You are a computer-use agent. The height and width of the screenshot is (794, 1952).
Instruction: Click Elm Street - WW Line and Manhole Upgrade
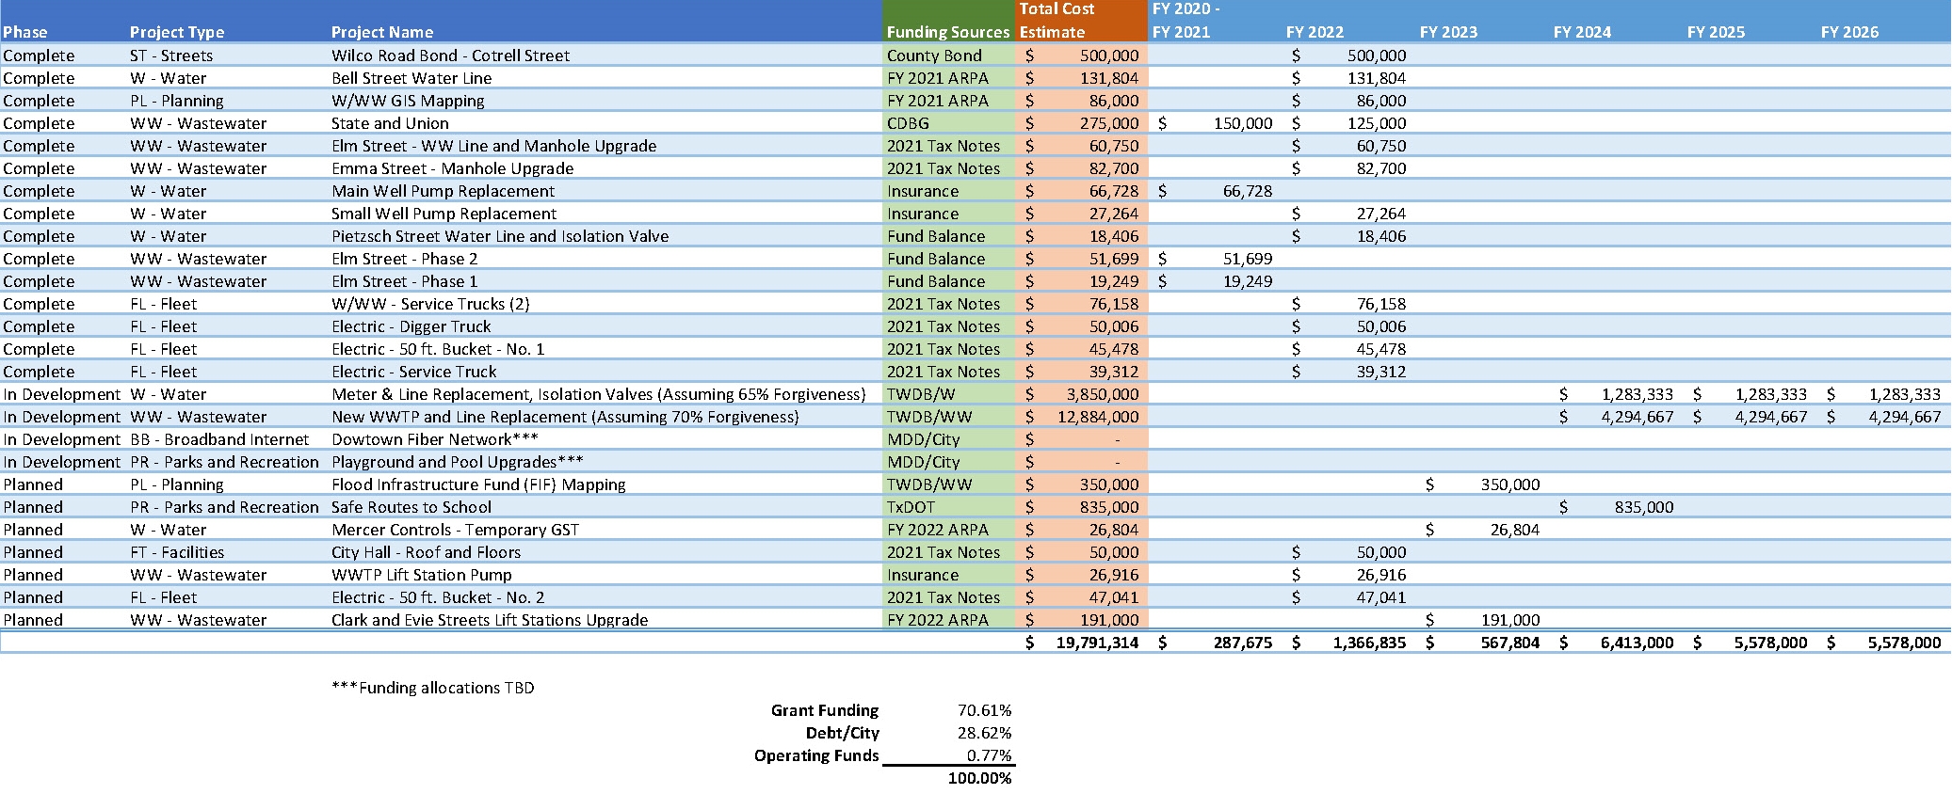pyautogui.click(x=493, y=146)
